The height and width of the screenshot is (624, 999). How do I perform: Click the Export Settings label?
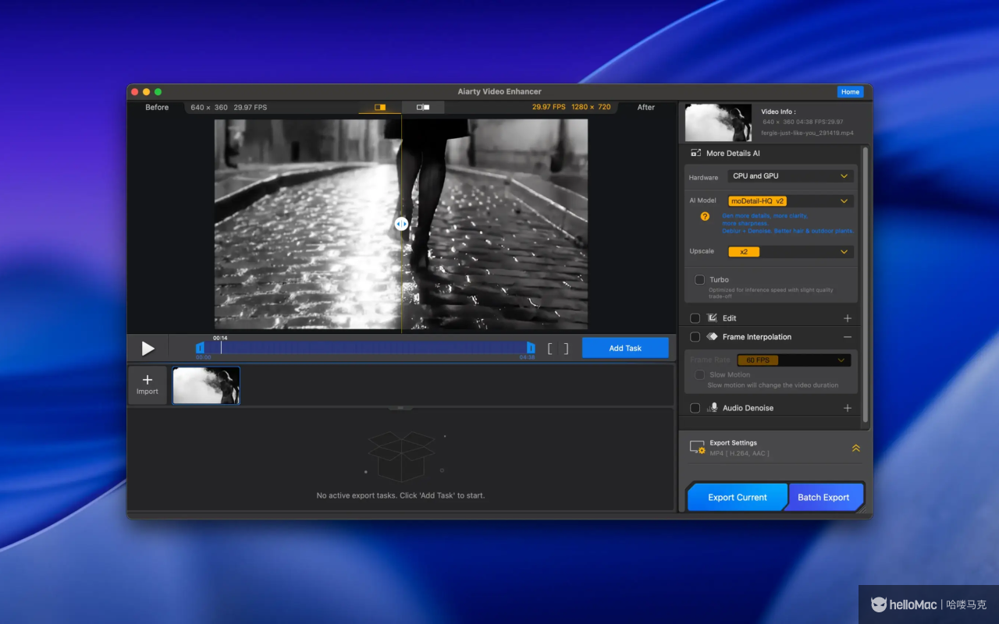point(733,443)
